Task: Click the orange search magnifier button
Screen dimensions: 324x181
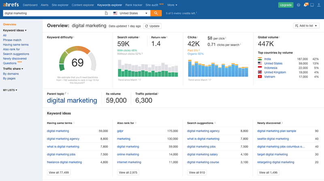Action: tap(156, 13)
